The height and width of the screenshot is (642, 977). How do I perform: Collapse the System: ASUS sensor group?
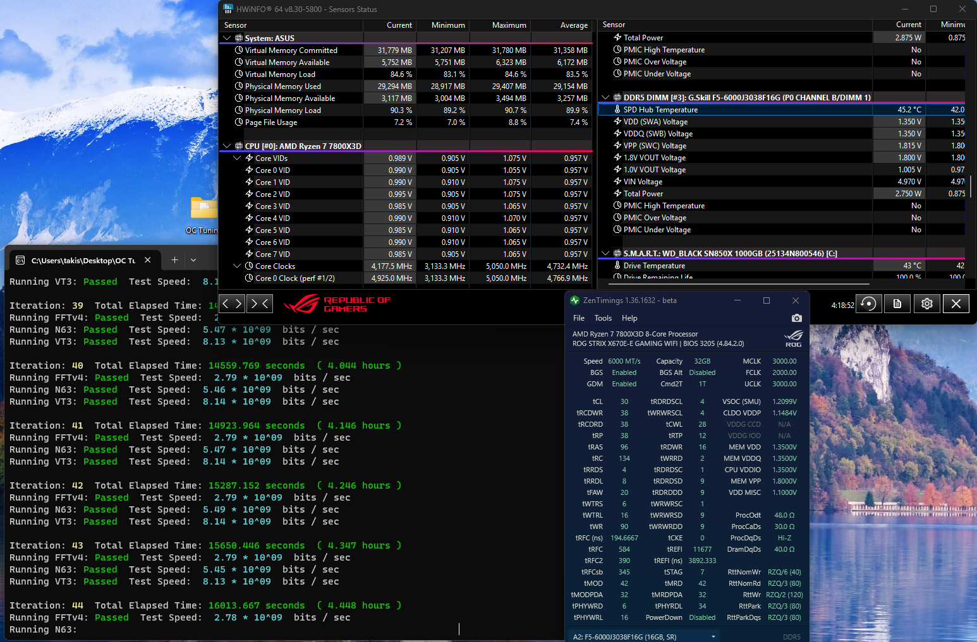[x=227, y=38]
